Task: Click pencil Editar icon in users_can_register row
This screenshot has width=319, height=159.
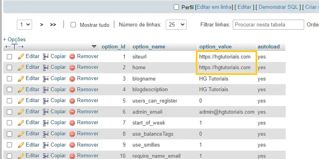Action: coord(21,101)
